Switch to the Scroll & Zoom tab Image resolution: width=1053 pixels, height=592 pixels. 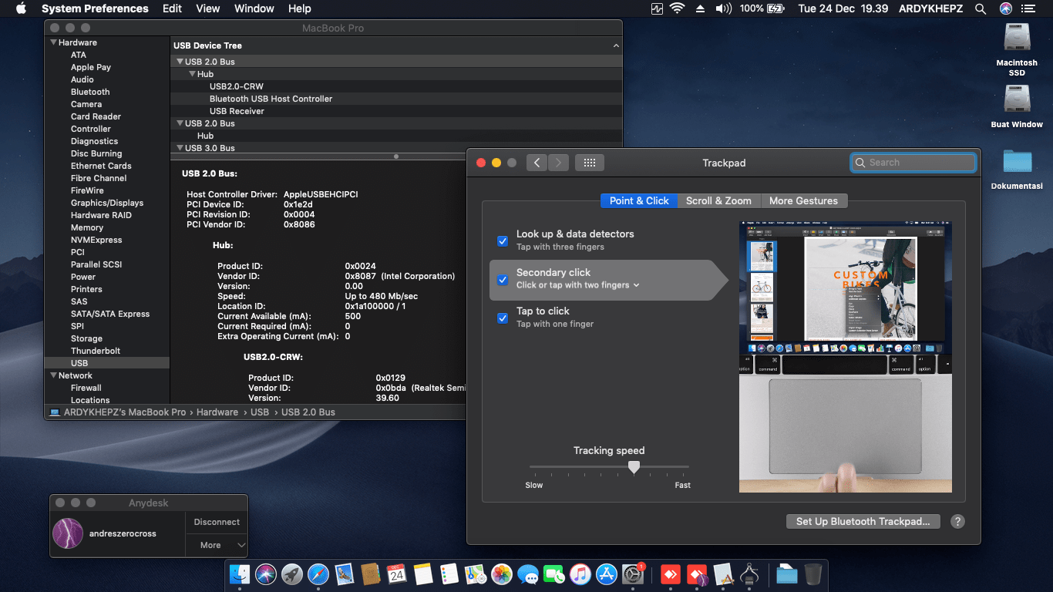[x=718, y=200]
